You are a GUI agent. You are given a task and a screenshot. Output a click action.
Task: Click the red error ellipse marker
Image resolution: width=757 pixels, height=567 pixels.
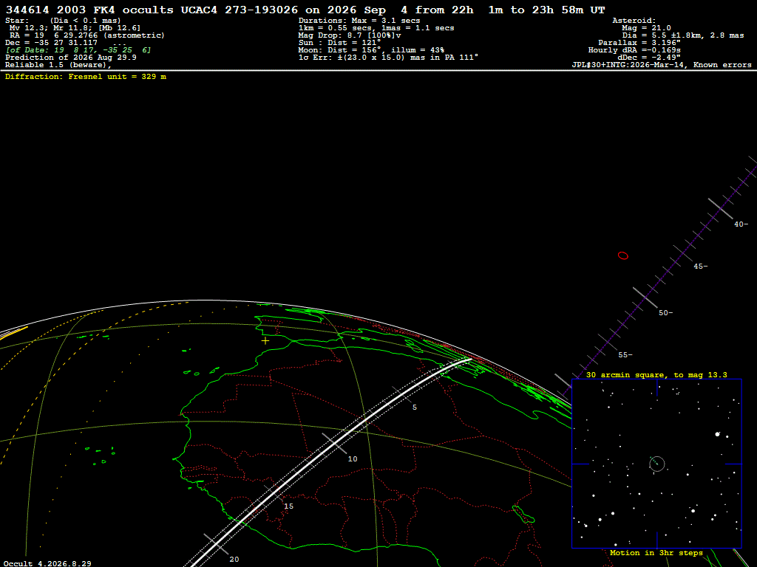623,255
